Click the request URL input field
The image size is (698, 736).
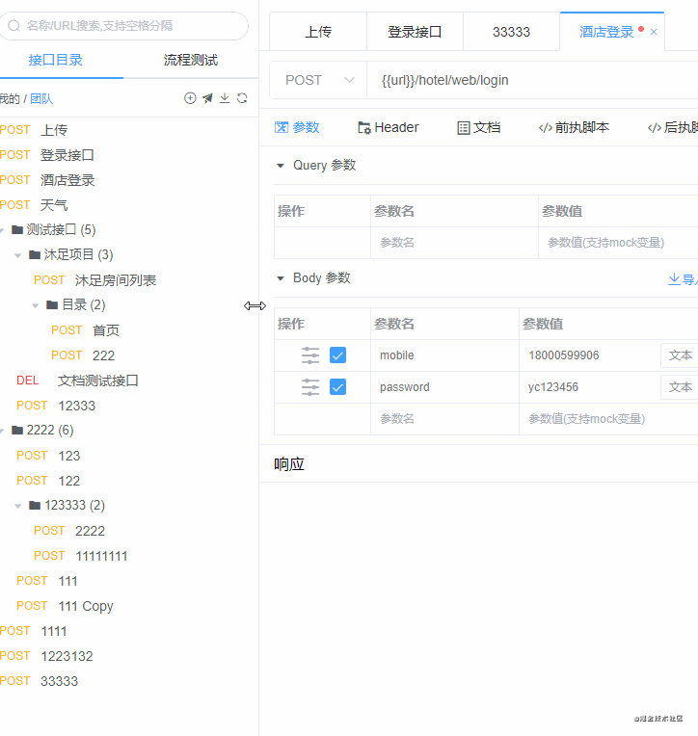pyautogui.click(x=533, y=80)
